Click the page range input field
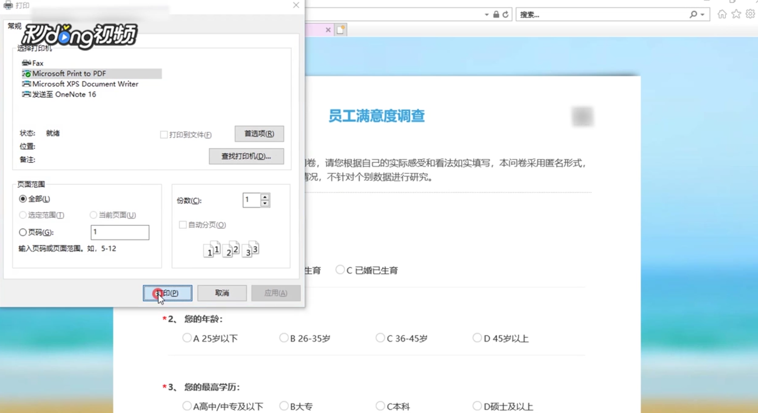Image resolution: width=758 pixels, height=413 pixels. tap(119, 233)
